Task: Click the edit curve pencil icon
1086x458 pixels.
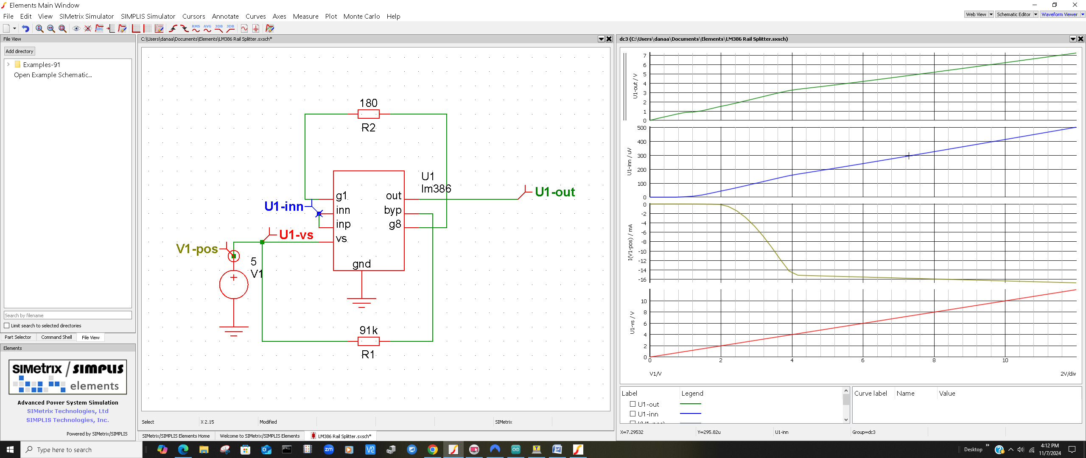Action: [122, 28]
